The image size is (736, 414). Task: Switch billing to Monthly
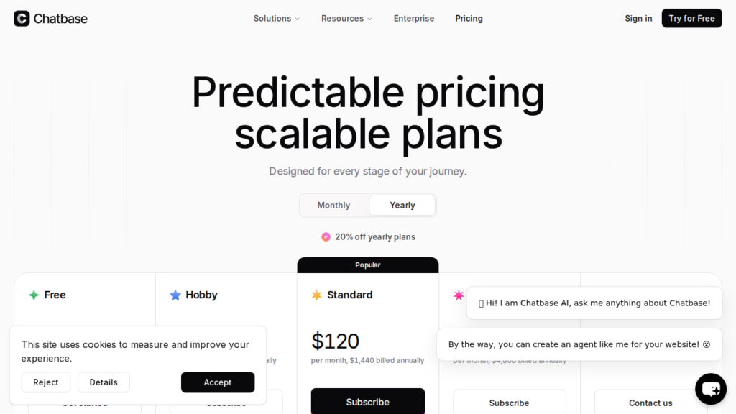click(x=333, y=206)
